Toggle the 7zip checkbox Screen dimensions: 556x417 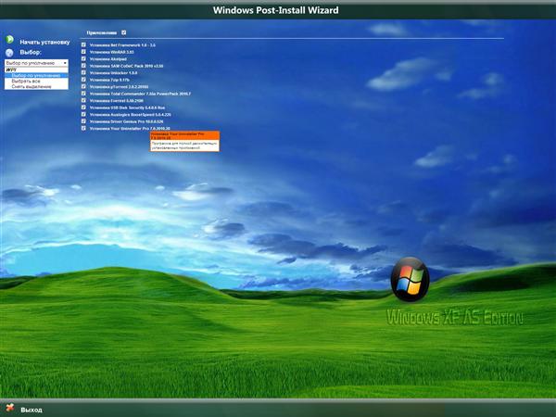(83, 80)
